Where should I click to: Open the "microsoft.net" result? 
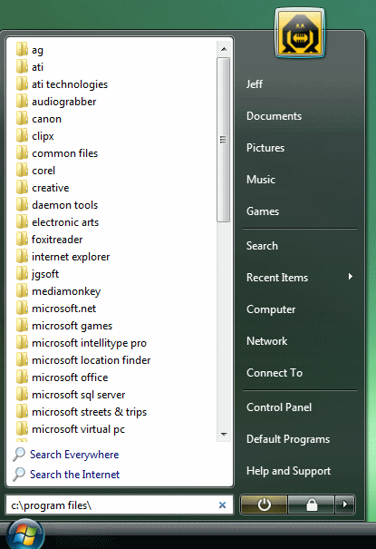click(x=64, y=309)
